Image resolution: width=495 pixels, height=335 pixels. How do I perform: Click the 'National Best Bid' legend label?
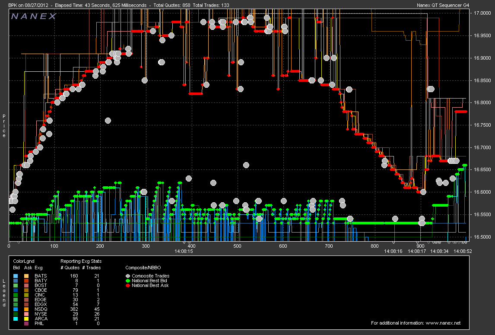point(149,281)
